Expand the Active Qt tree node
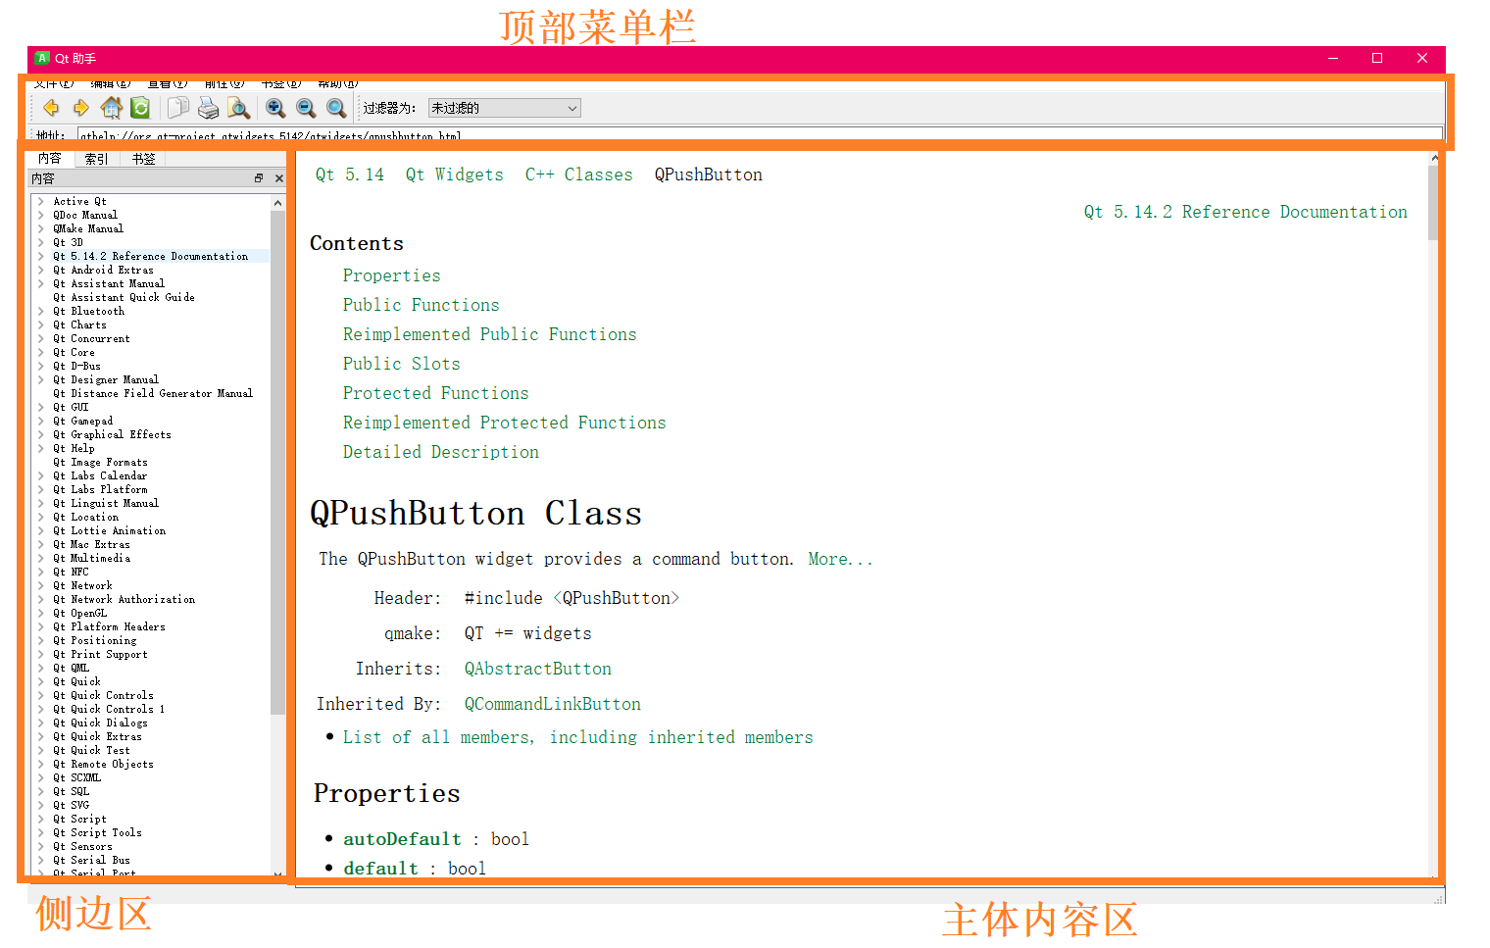This screenshot has height=948, width=1490. point(40,201)
